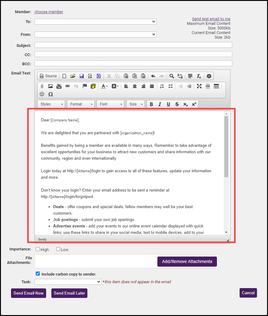Viewport: 268px width, 316px height.
Task: Open the Find magnifier tool
Action: (x=171, y=76)
